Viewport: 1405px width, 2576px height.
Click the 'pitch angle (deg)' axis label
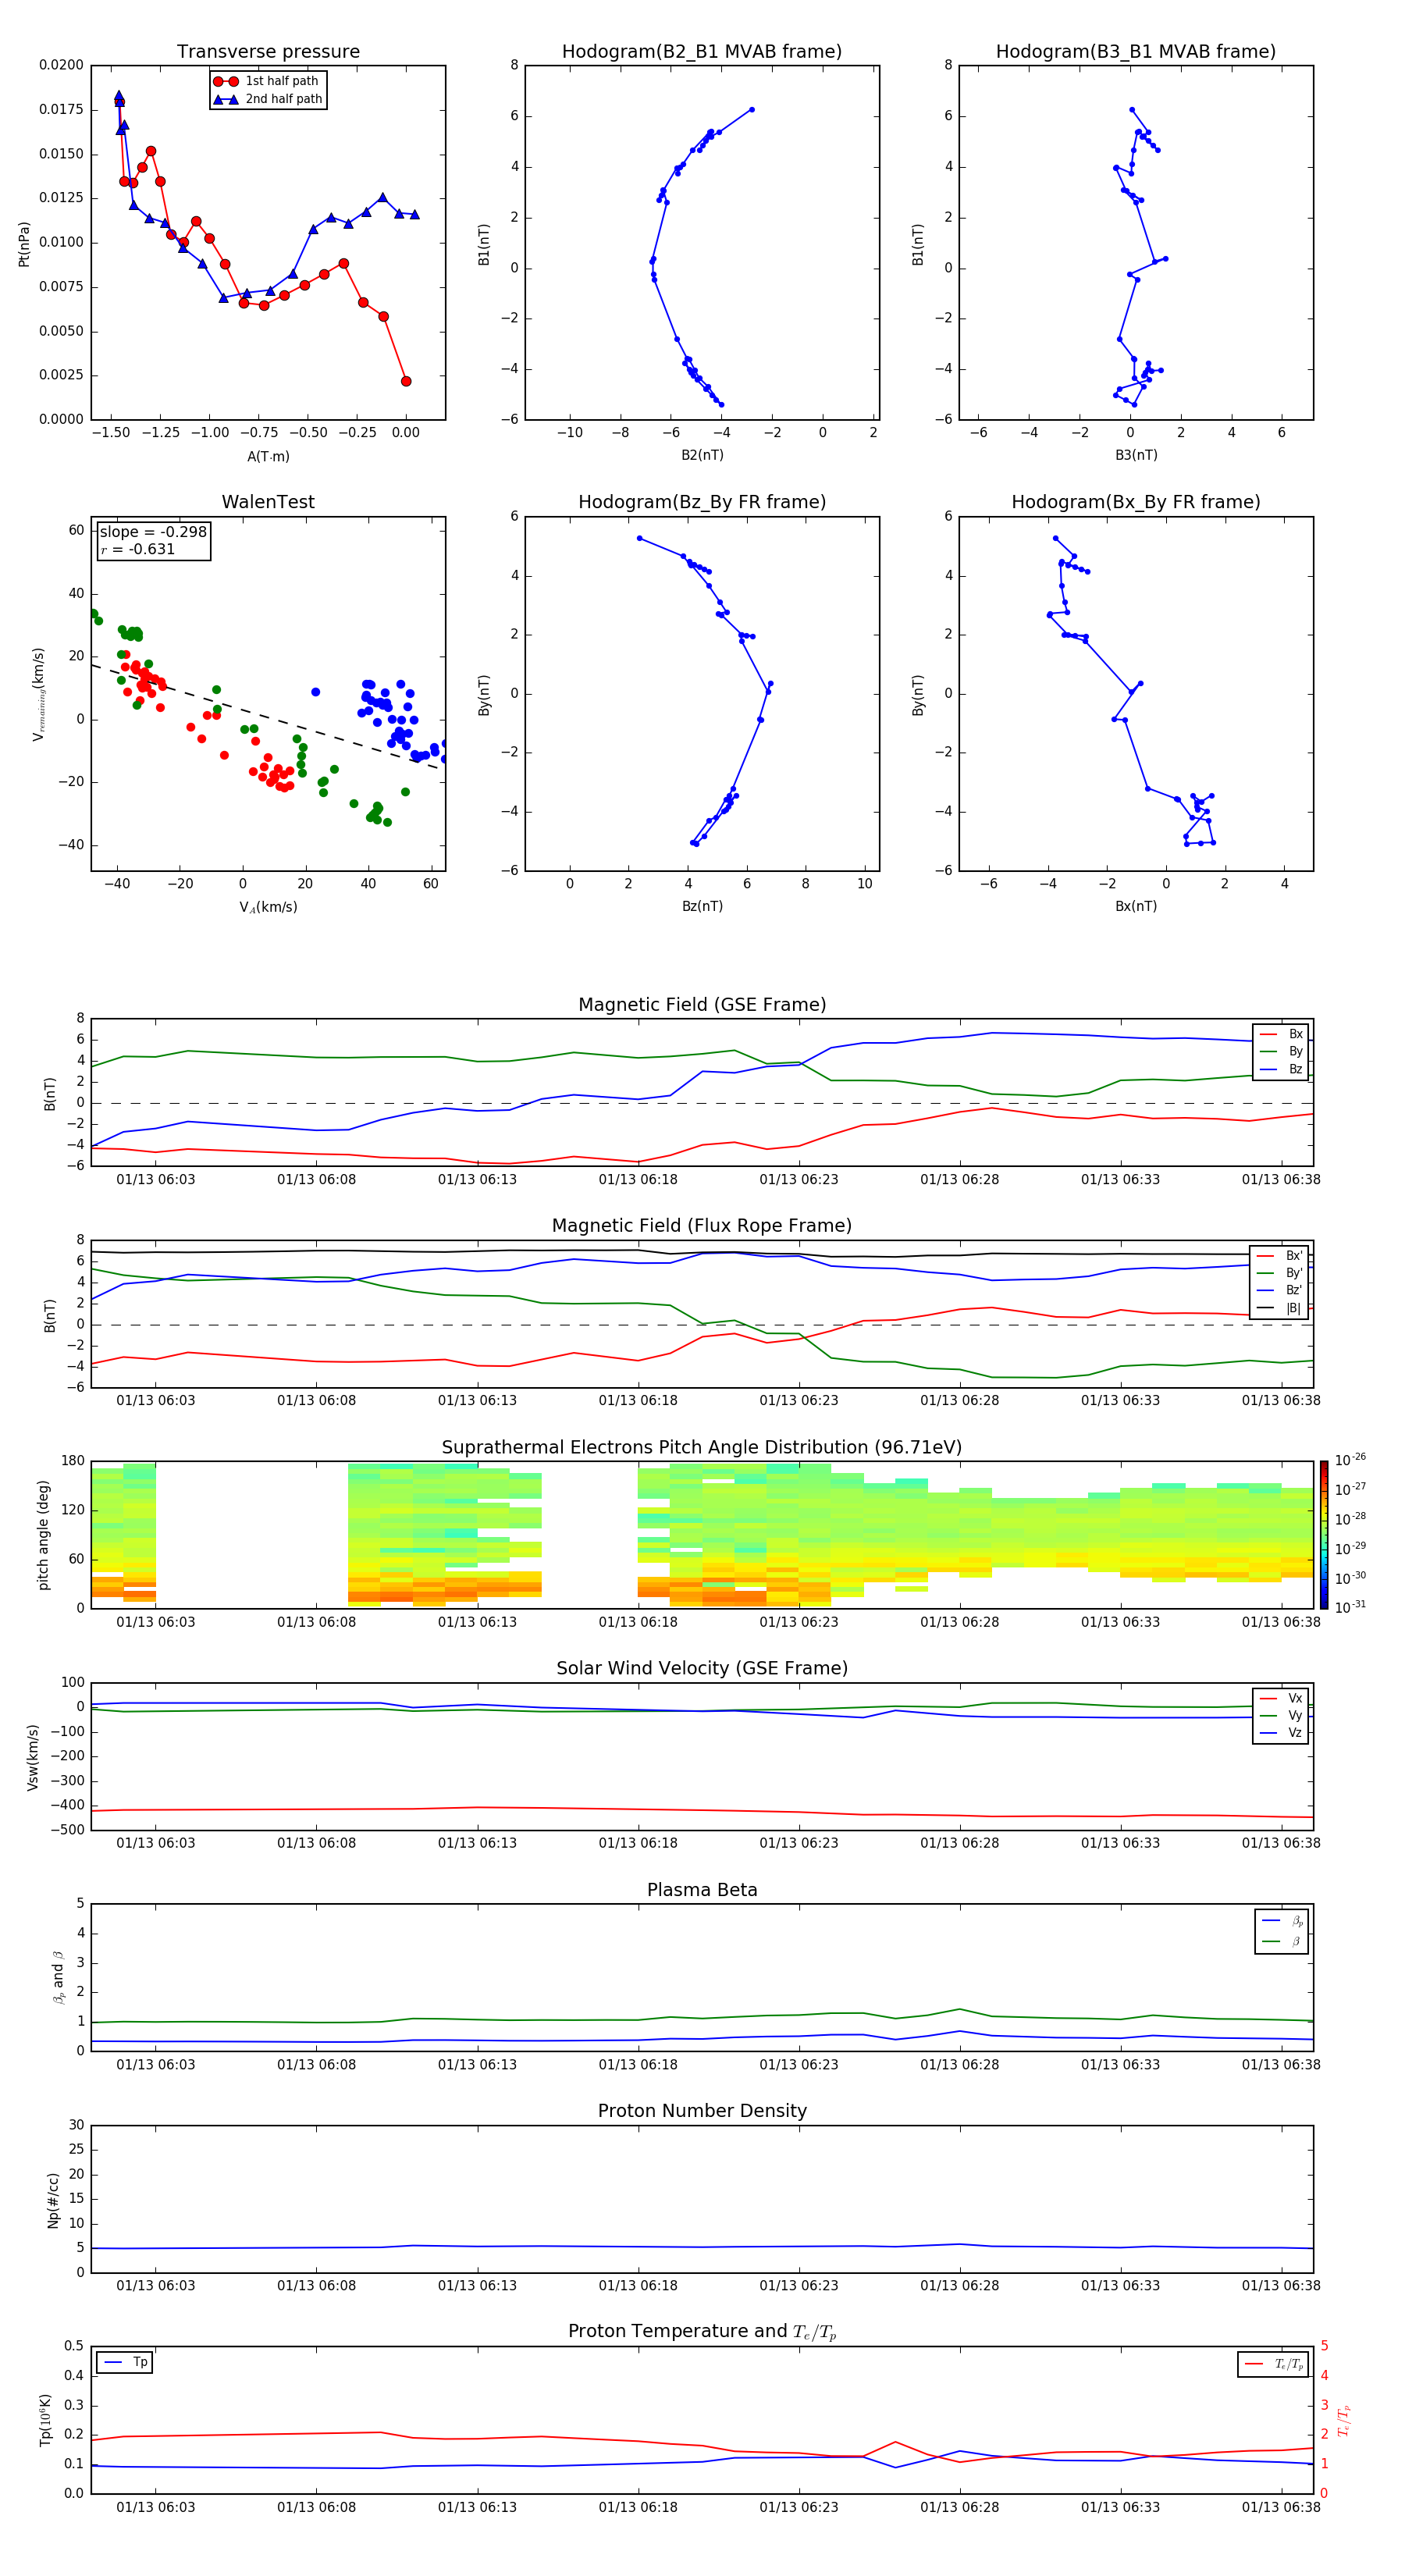(43, 1535)
